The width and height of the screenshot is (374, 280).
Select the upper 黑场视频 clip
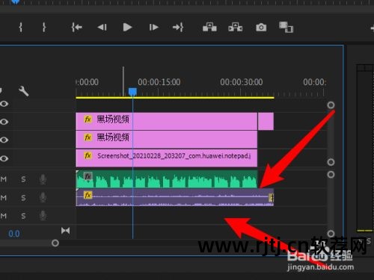click(166, 121)
